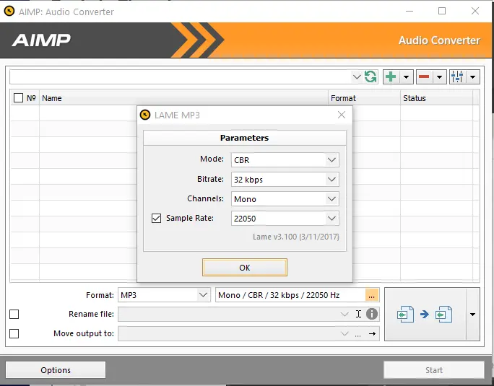
Task: Click the arrow icon beside Move output to
Action: point(373,333)
